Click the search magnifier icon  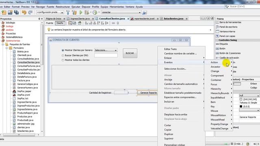[226, 6]
